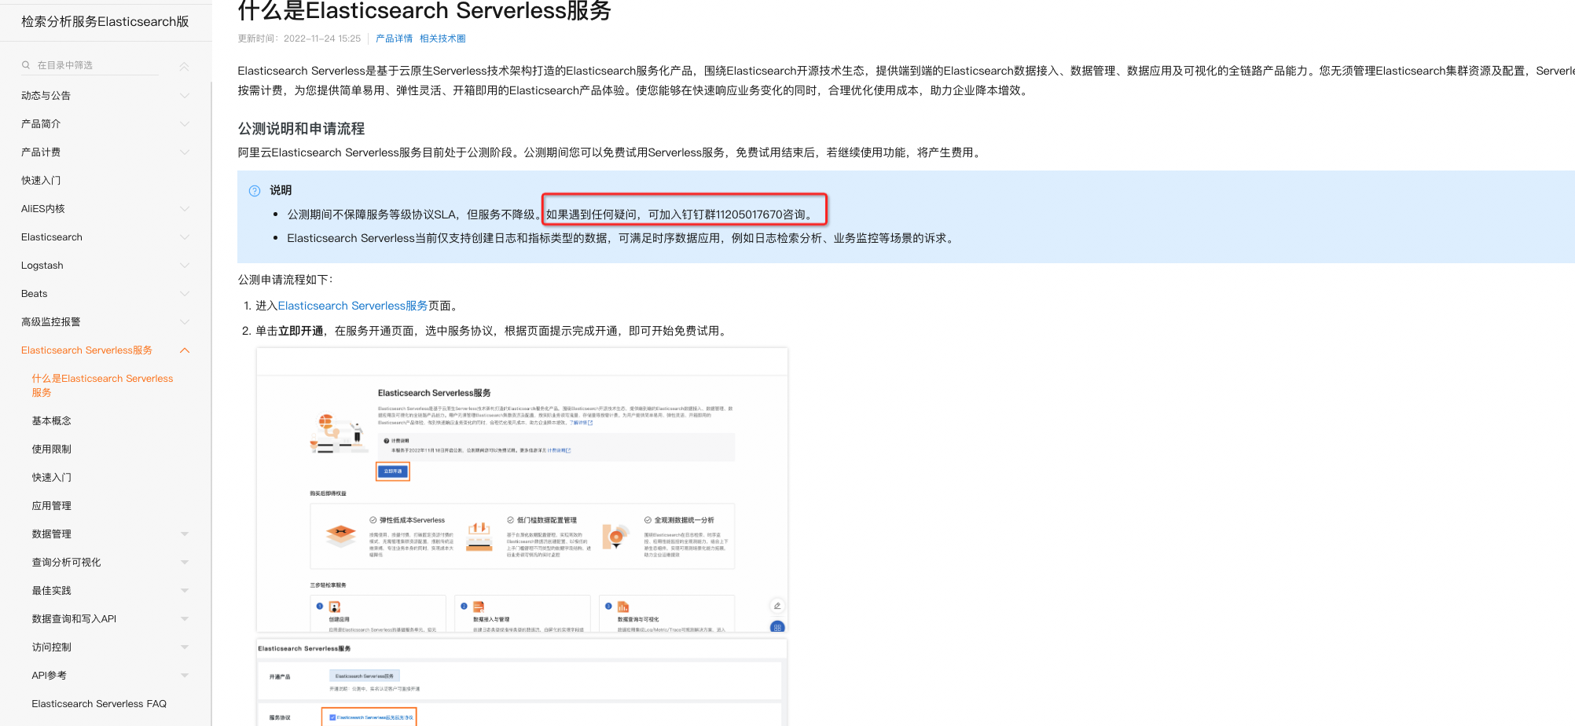
Task: Click the search magnifier icon in the sidebar filter
Action: 26,65
